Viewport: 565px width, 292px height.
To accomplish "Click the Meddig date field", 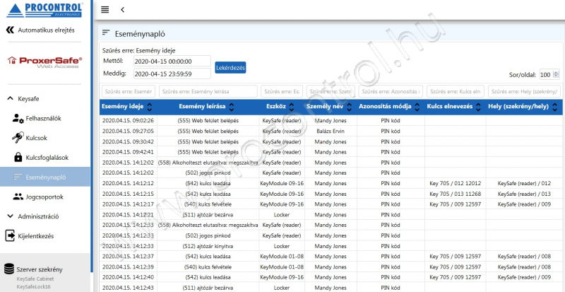I will [172, 74].
